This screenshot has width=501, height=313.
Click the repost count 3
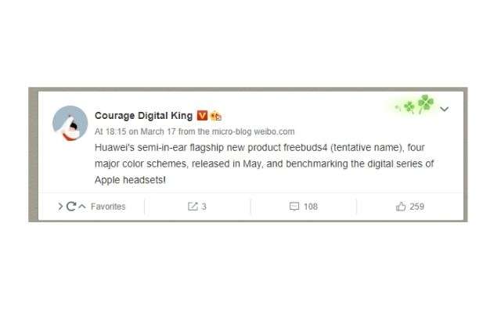(x=204, y=207)
